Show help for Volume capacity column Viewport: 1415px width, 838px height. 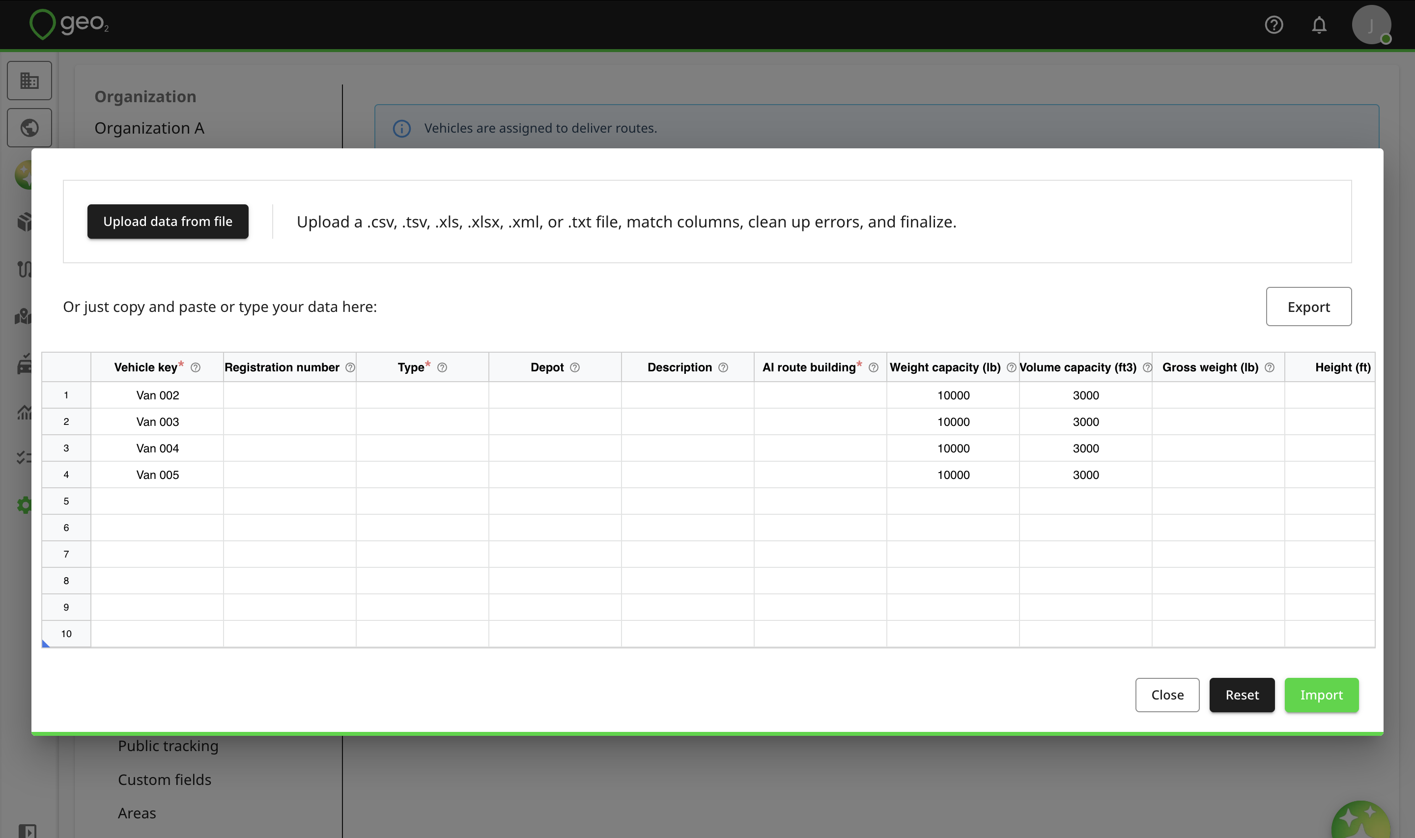pos(1147,367)
